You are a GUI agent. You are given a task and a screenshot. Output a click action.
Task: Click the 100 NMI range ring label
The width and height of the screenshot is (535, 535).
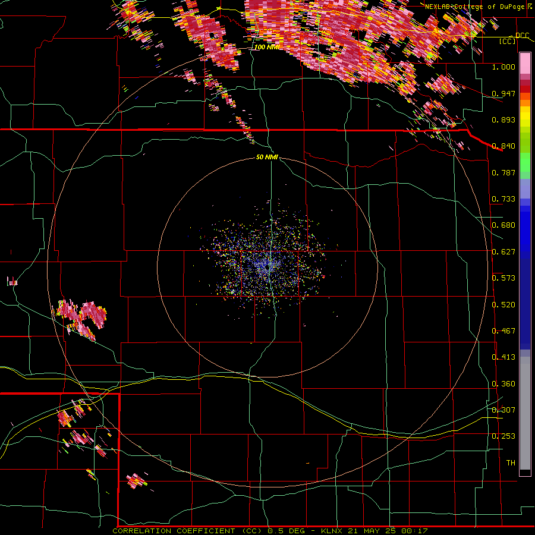267,47
